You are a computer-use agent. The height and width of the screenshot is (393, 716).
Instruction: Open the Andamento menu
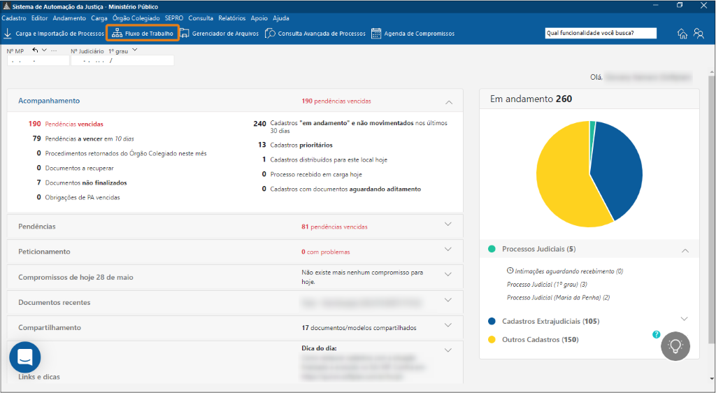point(69,18)
